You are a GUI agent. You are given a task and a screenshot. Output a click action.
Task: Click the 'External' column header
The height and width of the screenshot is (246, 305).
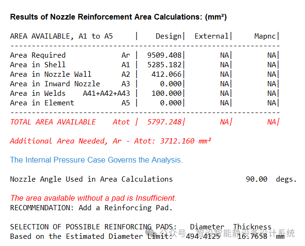pyautogui.click(x=212, y=36)
